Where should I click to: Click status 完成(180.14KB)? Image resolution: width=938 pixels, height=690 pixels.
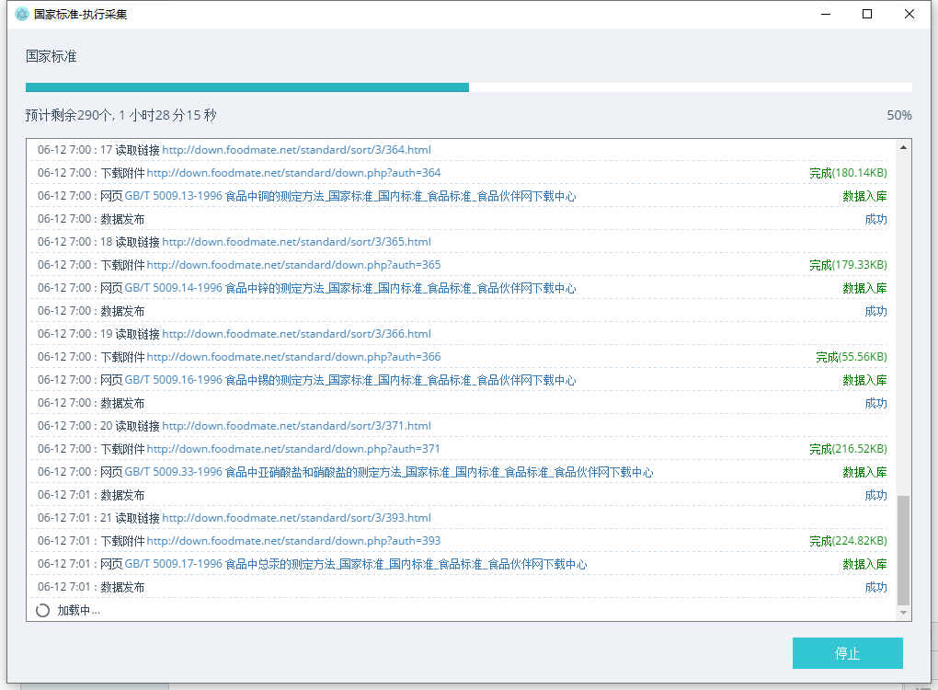pyautogui.click(x=848, y=173)
